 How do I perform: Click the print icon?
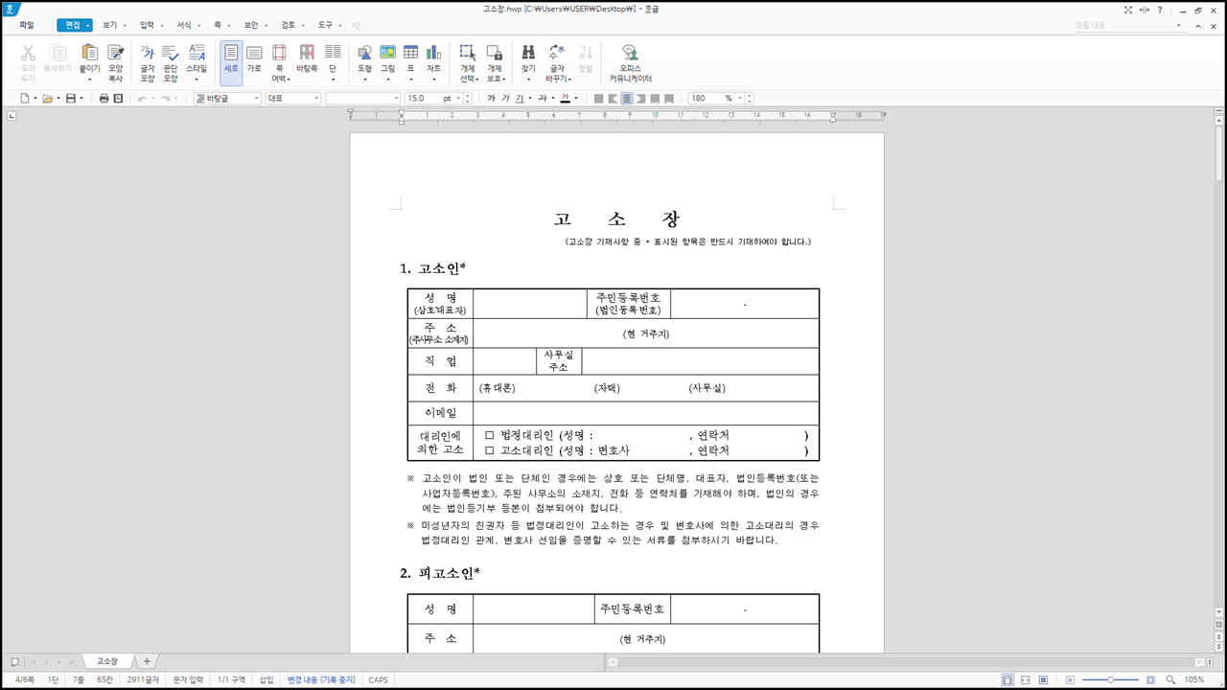tap(104, 99)
